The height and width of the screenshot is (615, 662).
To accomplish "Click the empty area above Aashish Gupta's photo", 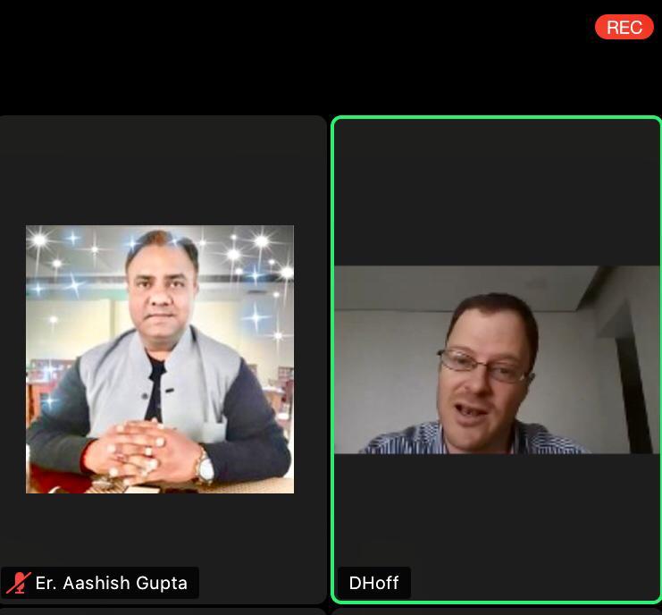I will (x=163, y=171).
